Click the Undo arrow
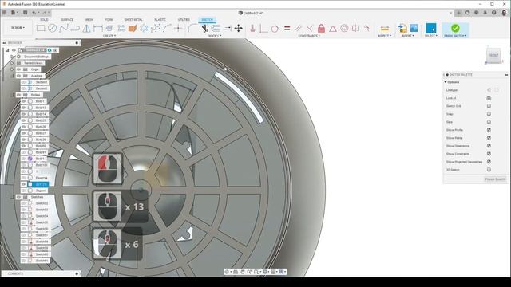Viewport: 511px width, 287px height. click(34, 13)
